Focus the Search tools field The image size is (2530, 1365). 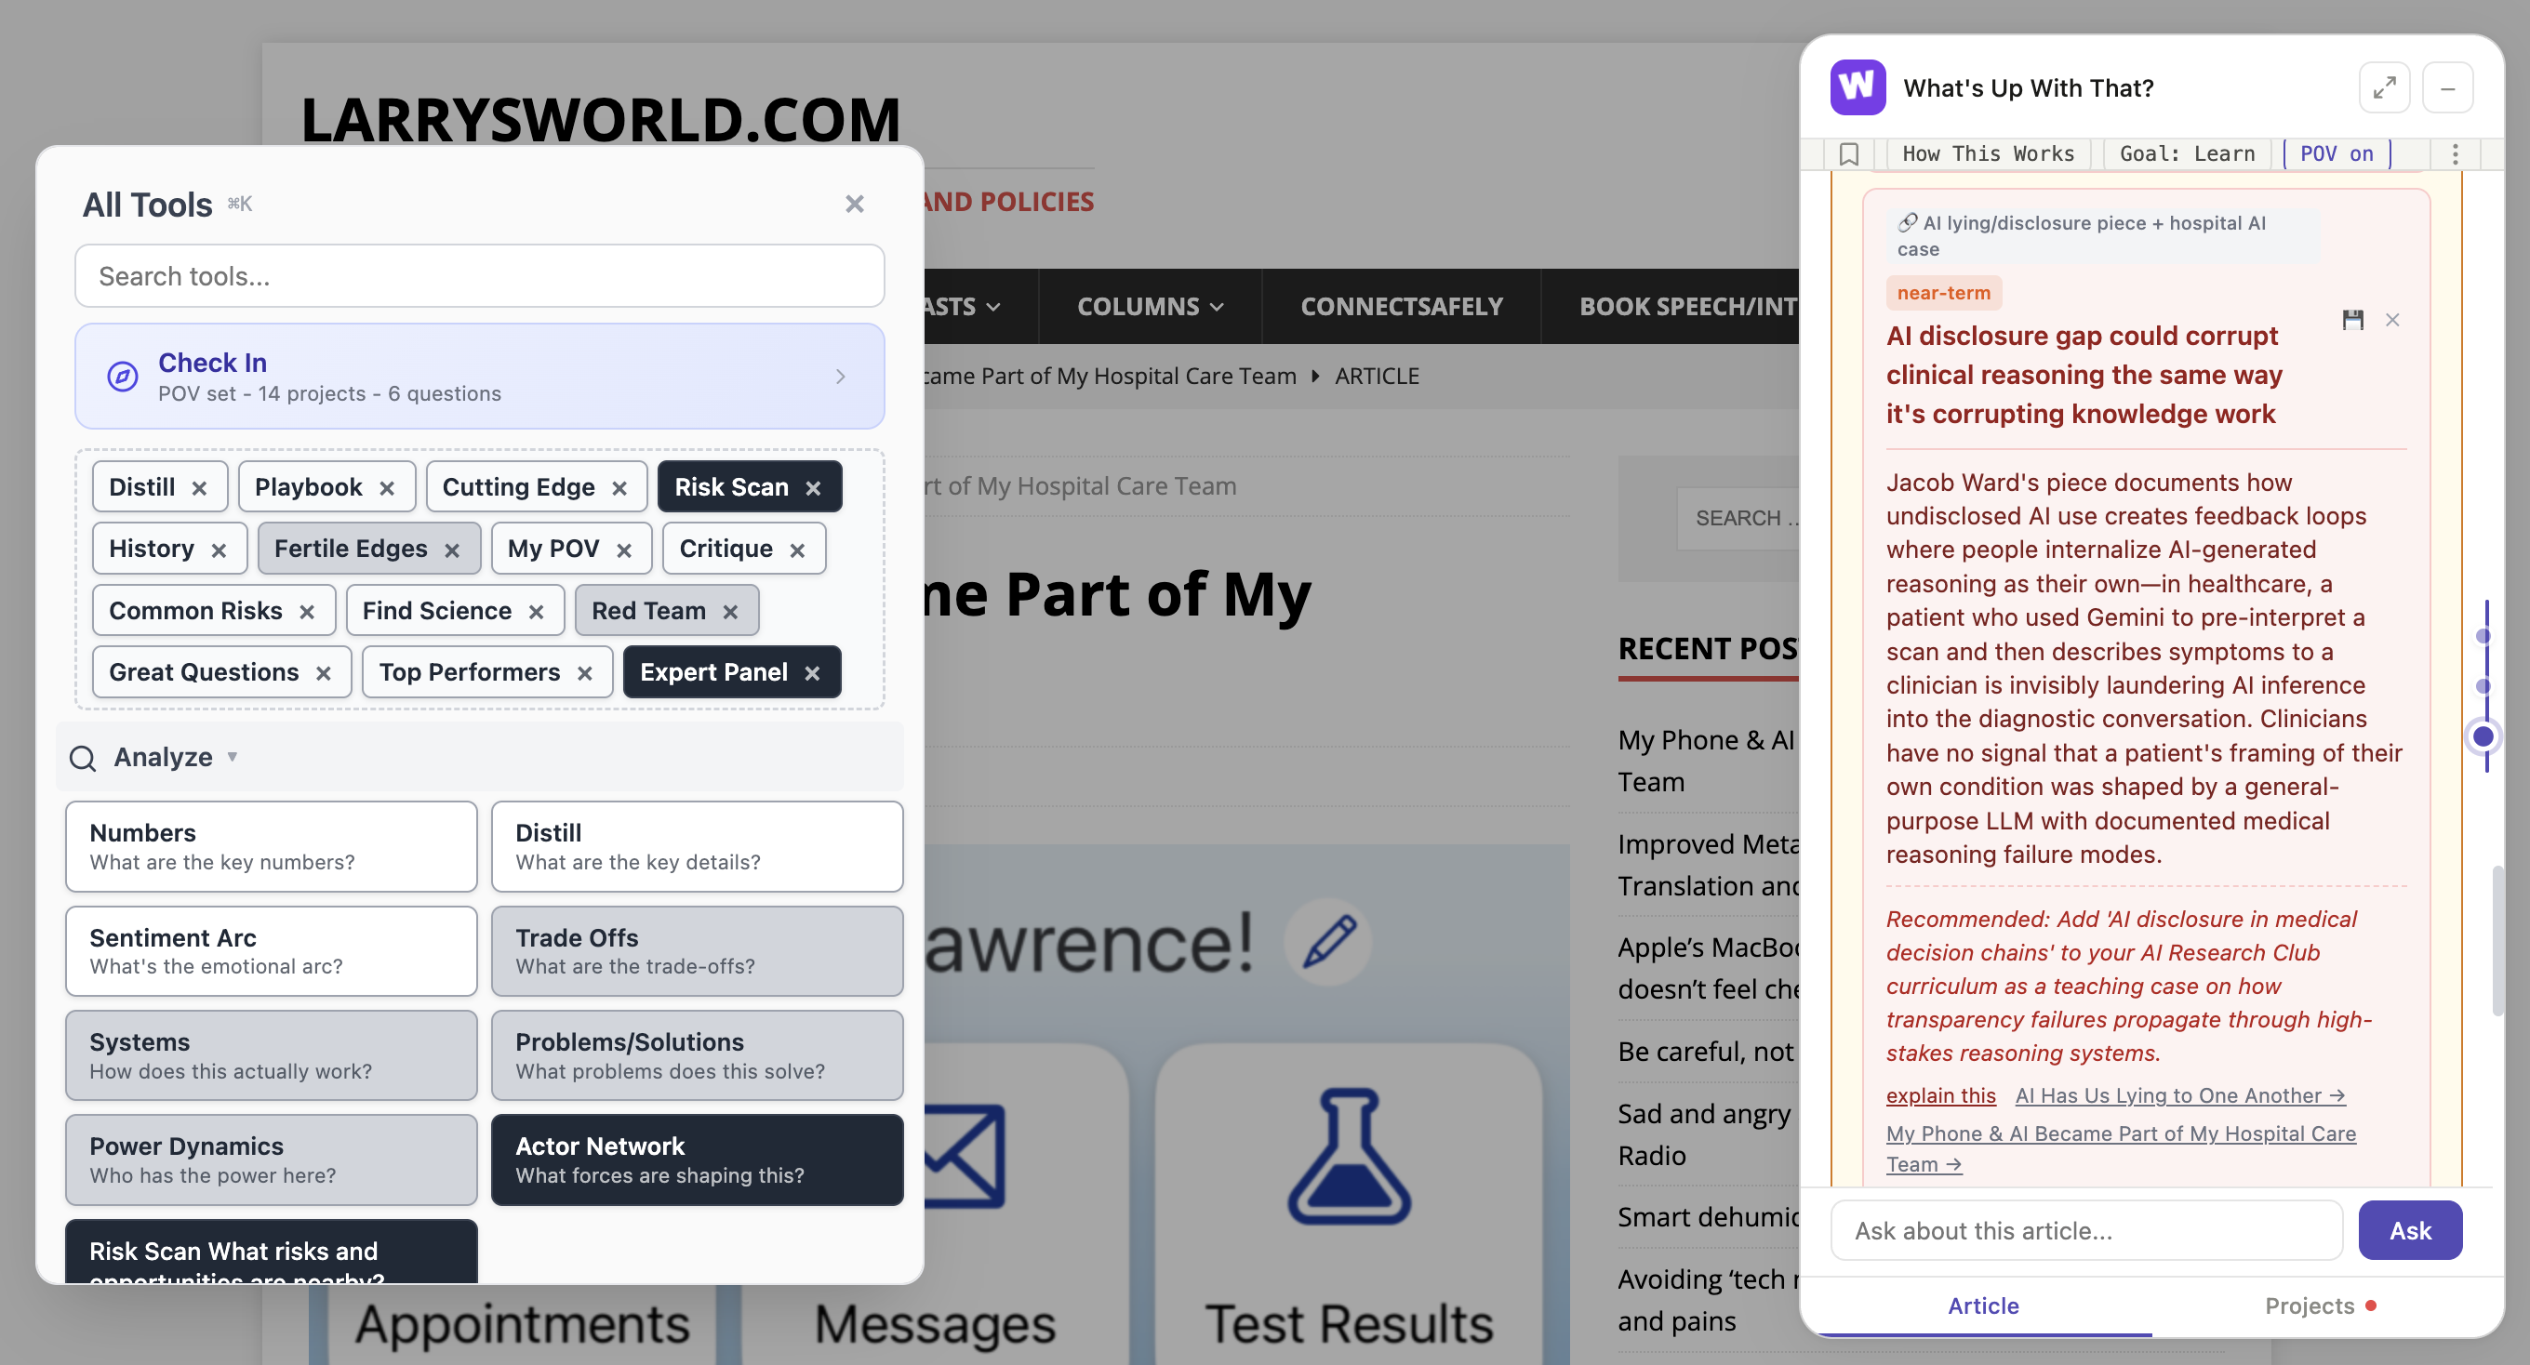coord(479,276)
